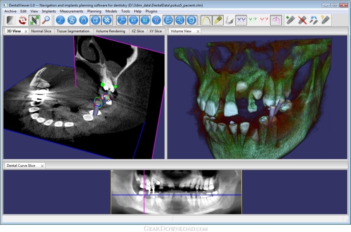Viewport: 351px width, 232px height.
Task: Open the View menu
Action: coord(34,11)
